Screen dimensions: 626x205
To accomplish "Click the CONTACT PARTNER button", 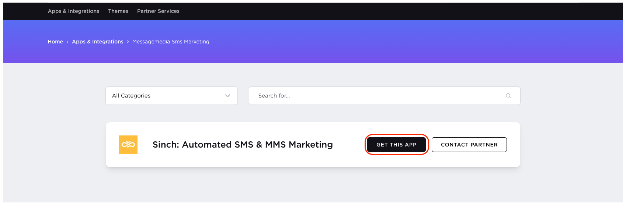I will pyautogui.click(x=469, y=145).
